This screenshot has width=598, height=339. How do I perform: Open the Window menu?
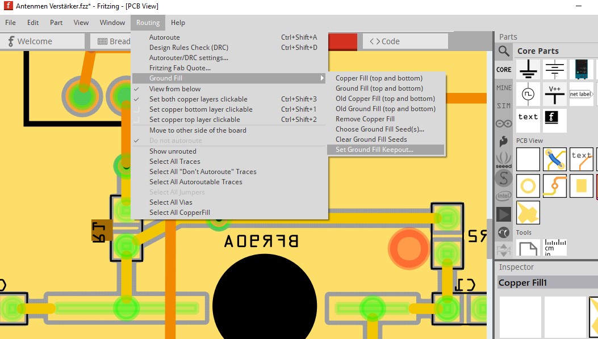click(112, 23)
